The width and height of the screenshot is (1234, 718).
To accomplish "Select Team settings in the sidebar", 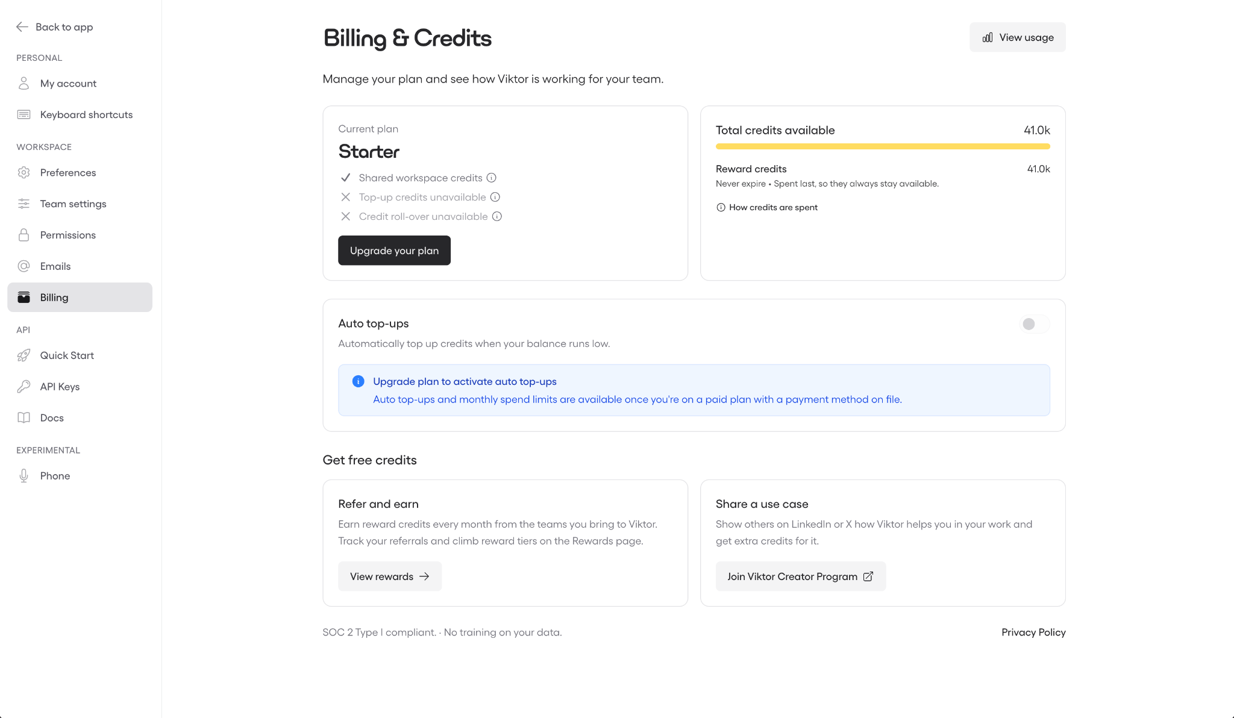I will pos(80,204).
